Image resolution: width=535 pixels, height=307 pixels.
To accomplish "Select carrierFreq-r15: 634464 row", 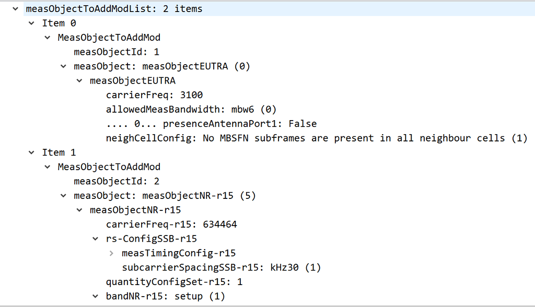I will point(171,225).
